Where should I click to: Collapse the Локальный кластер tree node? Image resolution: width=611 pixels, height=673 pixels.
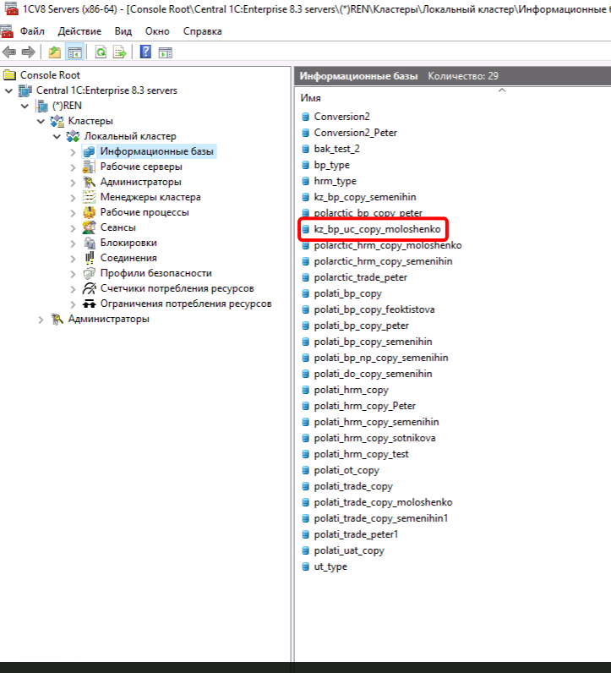[57, 136]
